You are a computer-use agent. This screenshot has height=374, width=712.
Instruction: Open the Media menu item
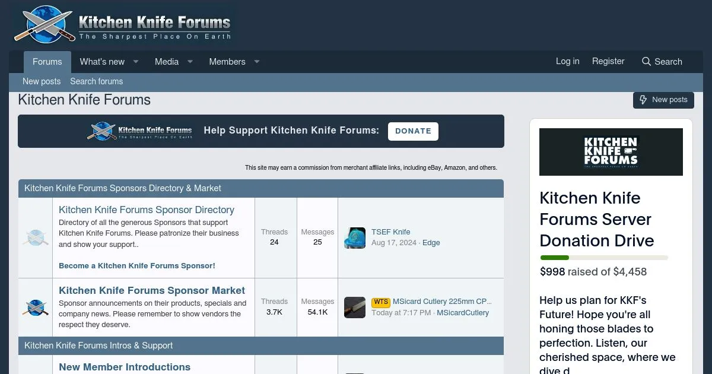coord(167,62)
